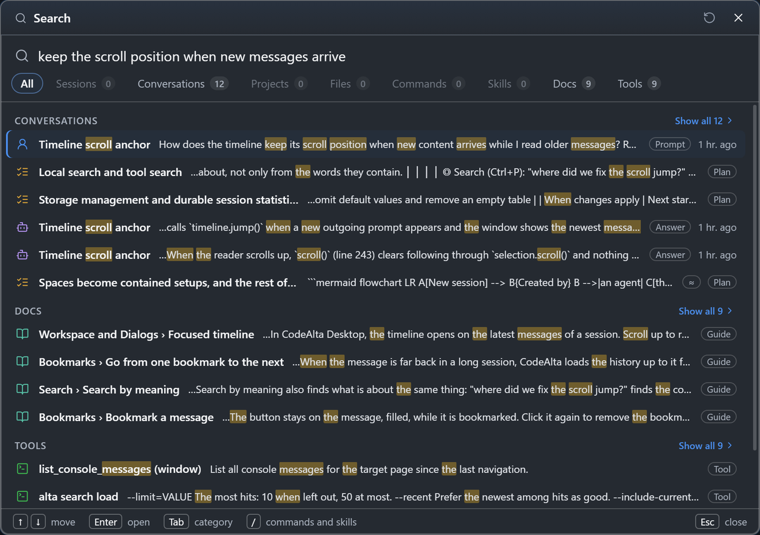
Task: Open 'Workspace and Dialogs › Focused timeline' doc
Action: 375,334
